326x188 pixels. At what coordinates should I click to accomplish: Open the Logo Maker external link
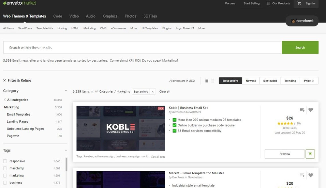(185, 28)
